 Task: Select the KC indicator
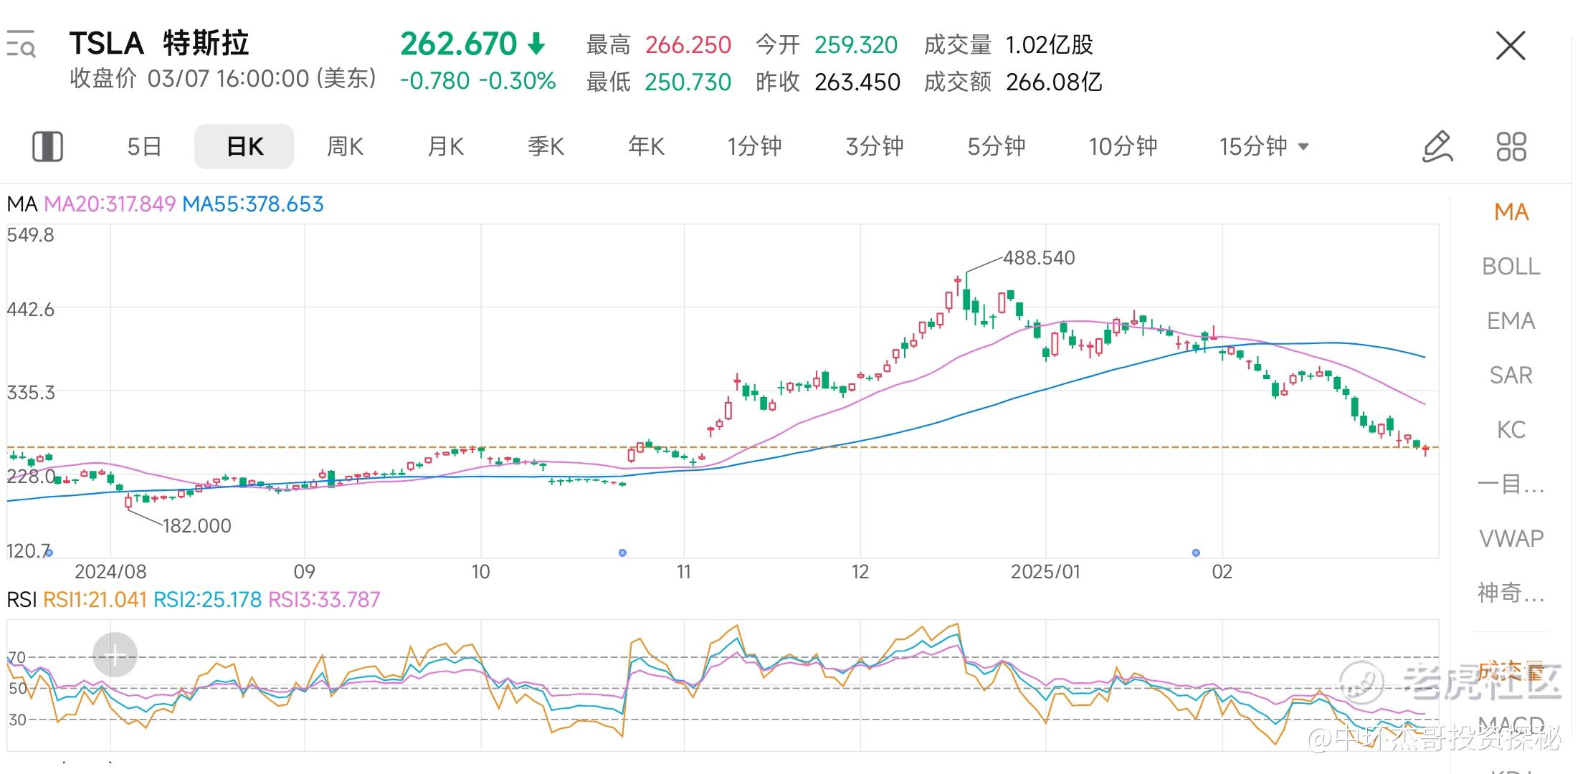tap(1511, 430)
